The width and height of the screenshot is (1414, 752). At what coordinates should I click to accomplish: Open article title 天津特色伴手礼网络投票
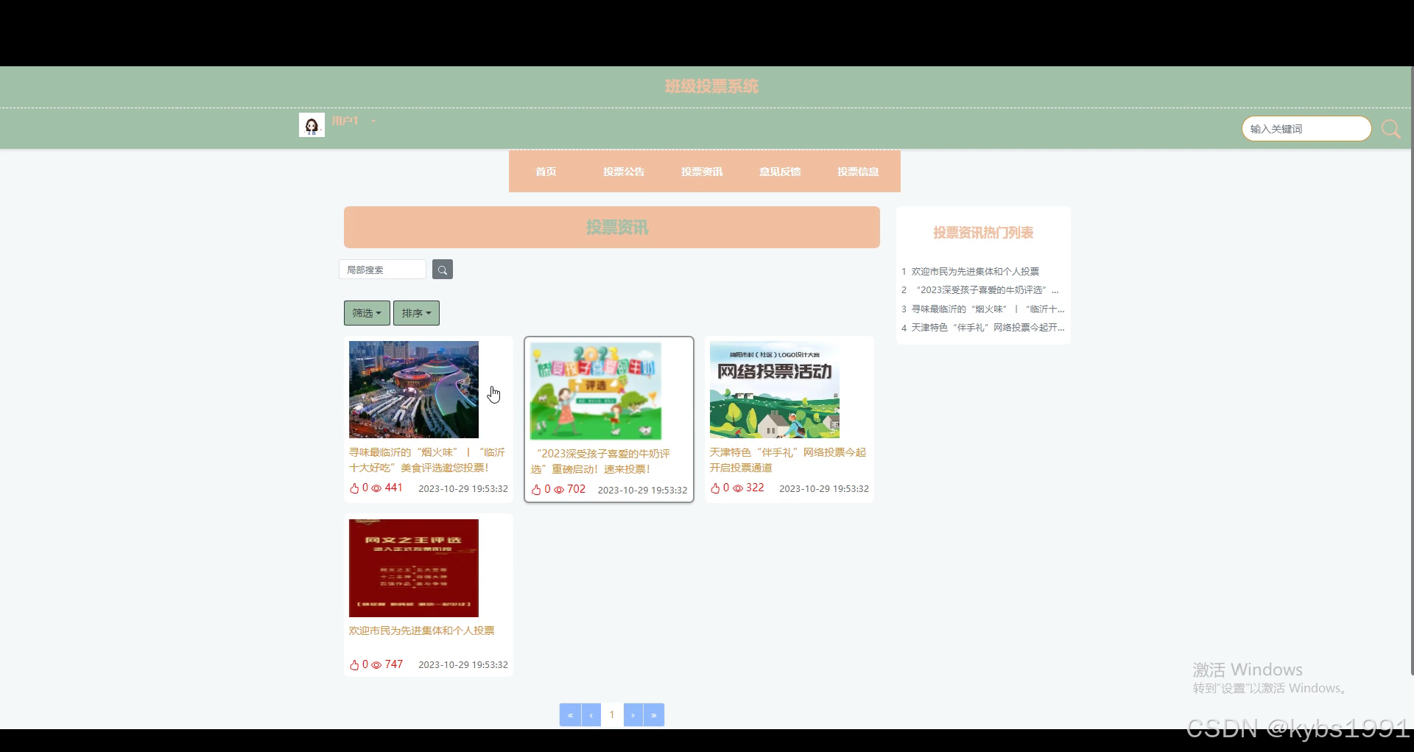788,460
